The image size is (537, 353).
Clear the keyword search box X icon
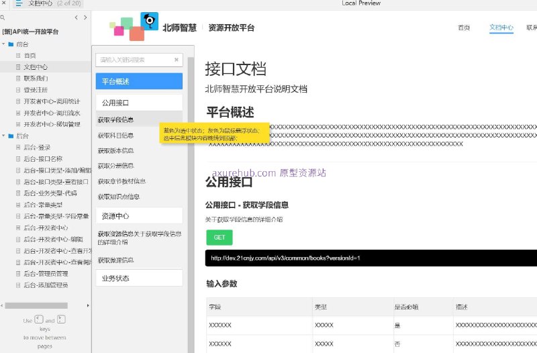(177, 60)
